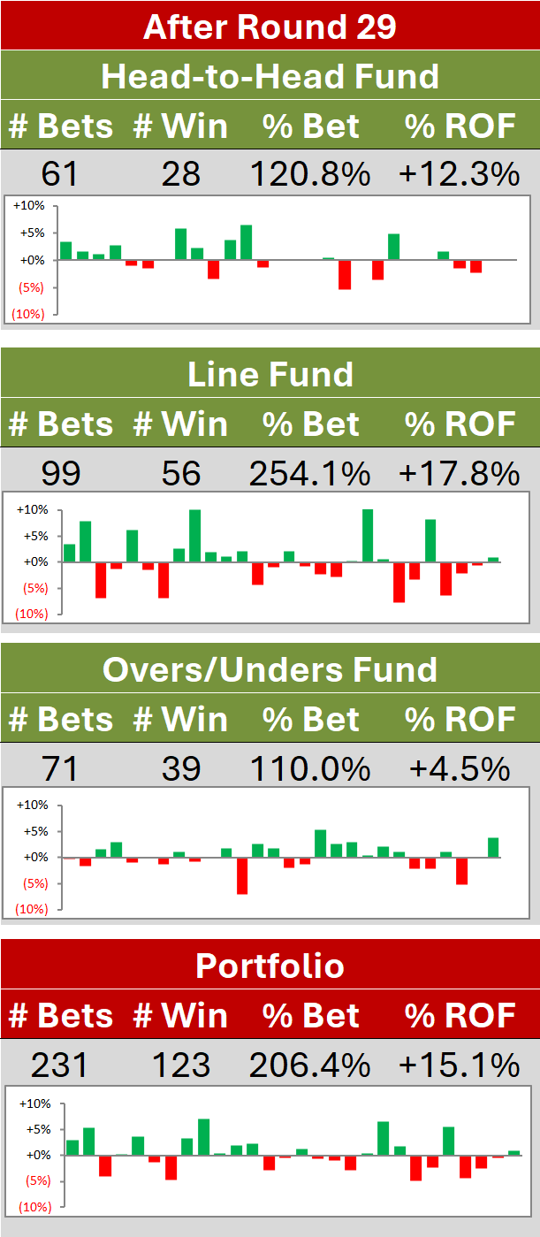Image resolution: width=540 pixels, height=1237 pixels.
Task: Click the After Round 29 title banner
Action: point(270,26)
